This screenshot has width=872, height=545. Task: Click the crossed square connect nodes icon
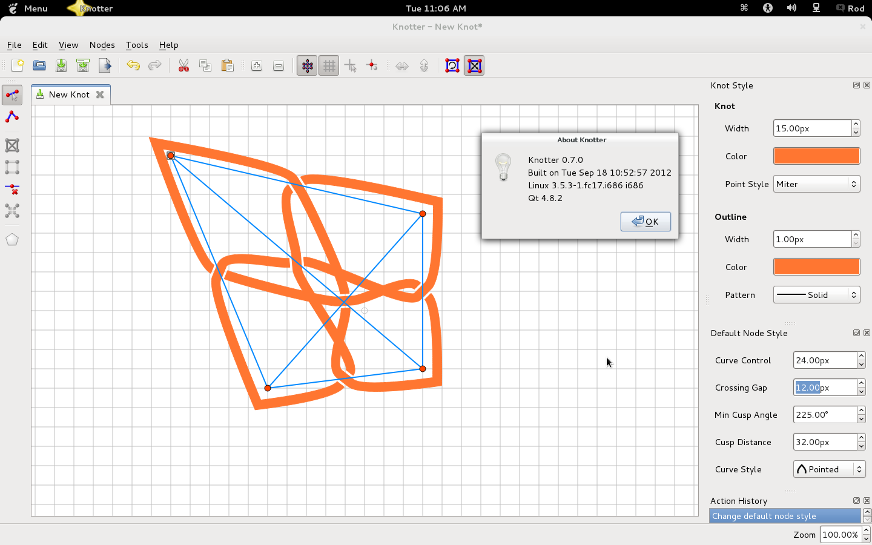click(x=12, y=145)
